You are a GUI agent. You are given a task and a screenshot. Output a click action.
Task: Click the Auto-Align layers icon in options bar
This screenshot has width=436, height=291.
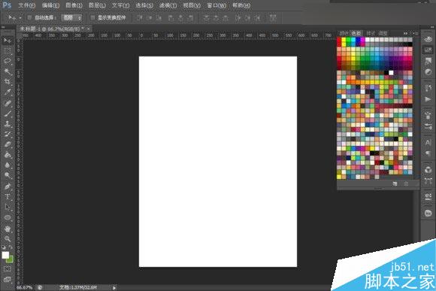click(273, 18)
